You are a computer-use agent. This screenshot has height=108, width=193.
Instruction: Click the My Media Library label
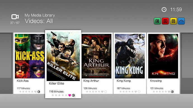point(40,15)
